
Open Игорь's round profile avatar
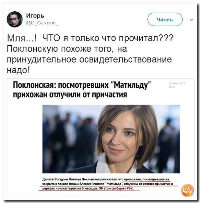pos(15,19)
